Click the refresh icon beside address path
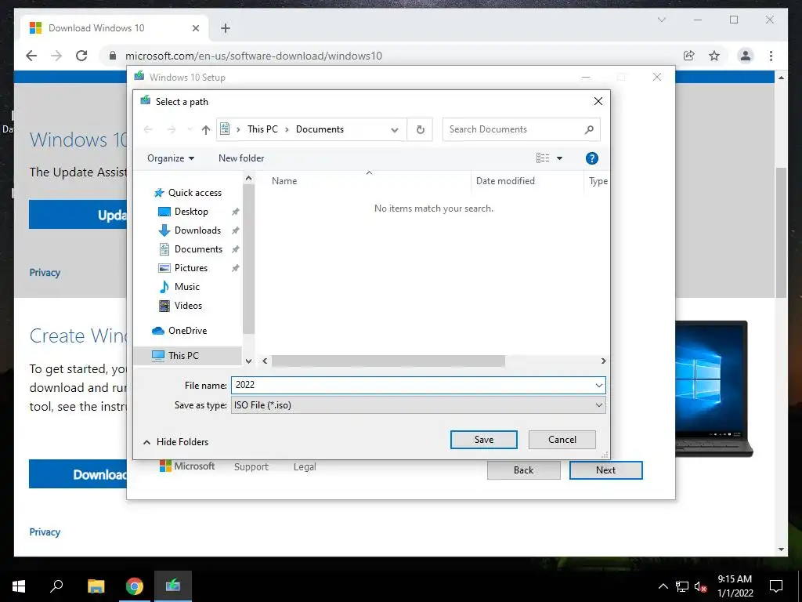802x602 pixels. click(x=420, y=129)
